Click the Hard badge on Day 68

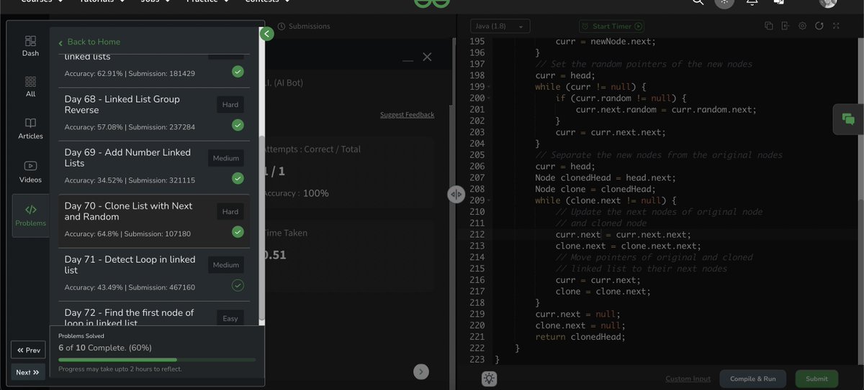230,104
